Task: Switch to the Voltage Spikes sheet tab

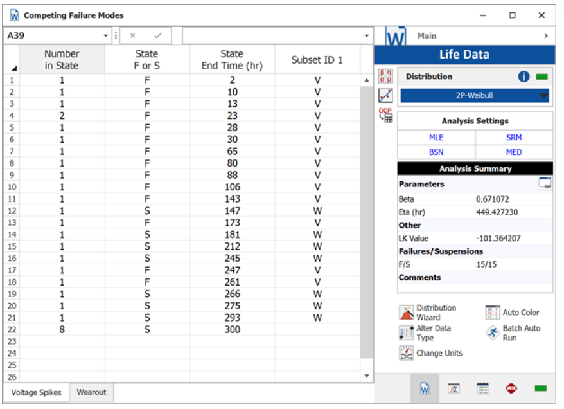Action: click(x=37, y=392)
